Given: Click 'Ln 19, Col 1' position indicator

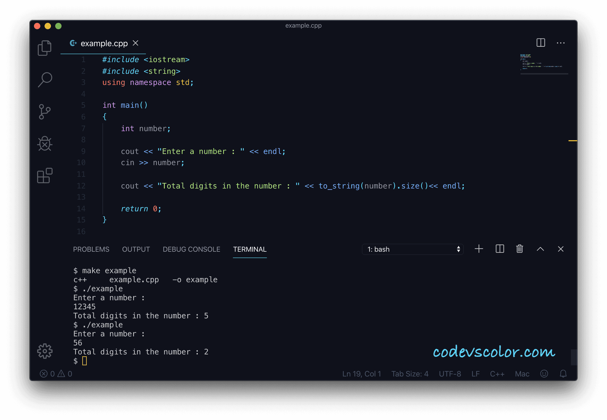Looking at the screenshot, I should (x=361, y=374).
